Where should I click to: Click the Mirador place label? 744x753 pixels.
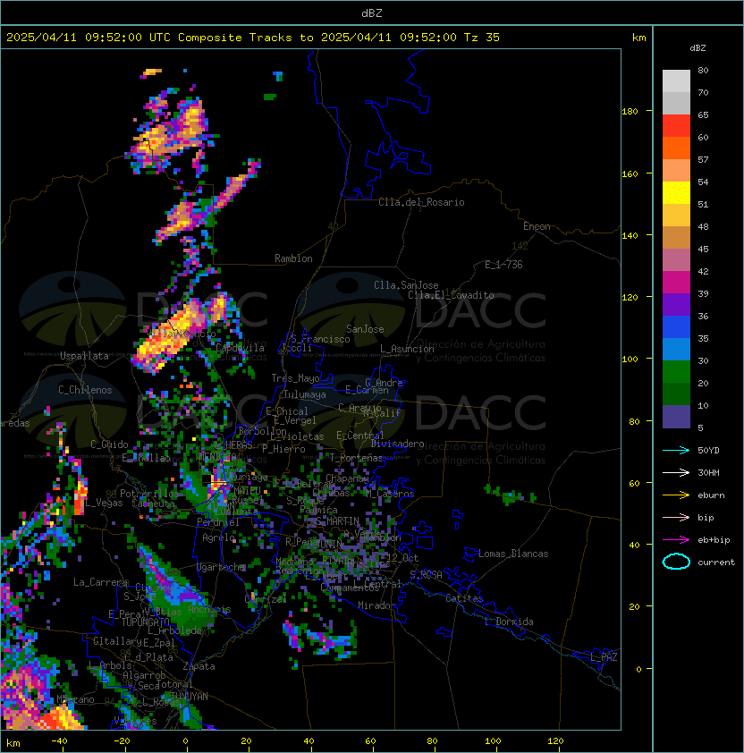click(377, 605)
